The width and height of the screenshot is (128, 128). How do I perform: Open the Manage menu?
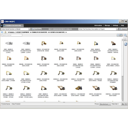pyautogui.click(x=107, y=25)
